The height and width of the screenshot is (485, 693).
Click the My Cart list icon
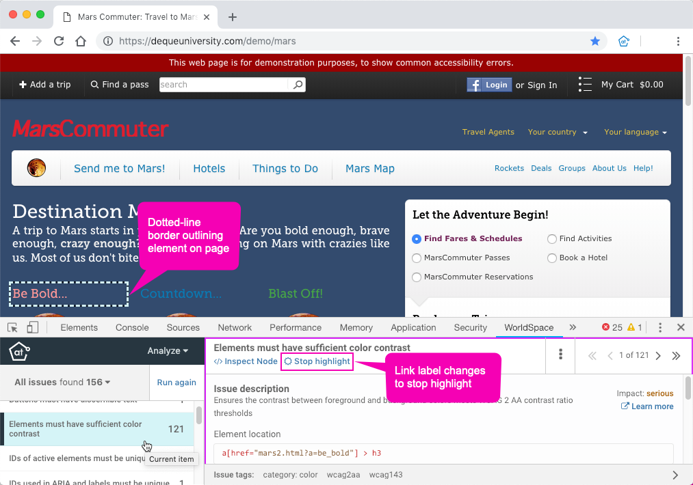585,84
